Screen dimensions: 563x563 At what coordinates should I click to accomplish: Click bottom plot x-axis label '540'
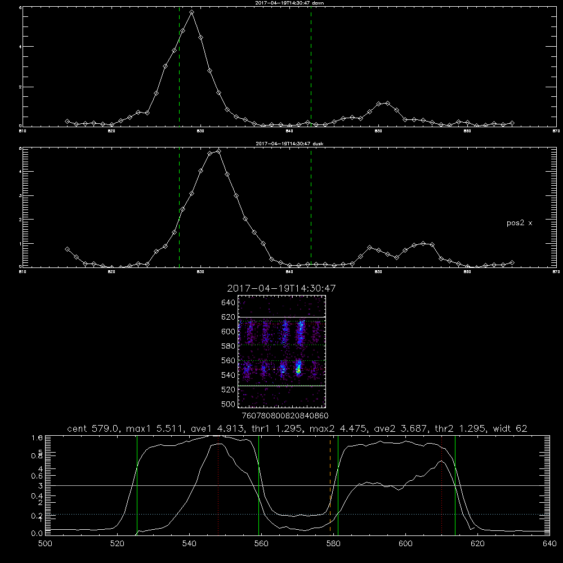coord(189,544)
